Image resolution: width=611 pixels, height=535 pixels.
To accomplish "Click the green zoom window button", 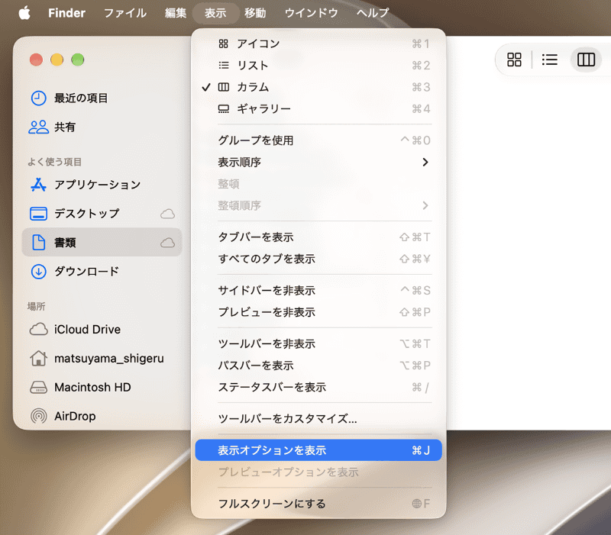I will pos(78,60).
